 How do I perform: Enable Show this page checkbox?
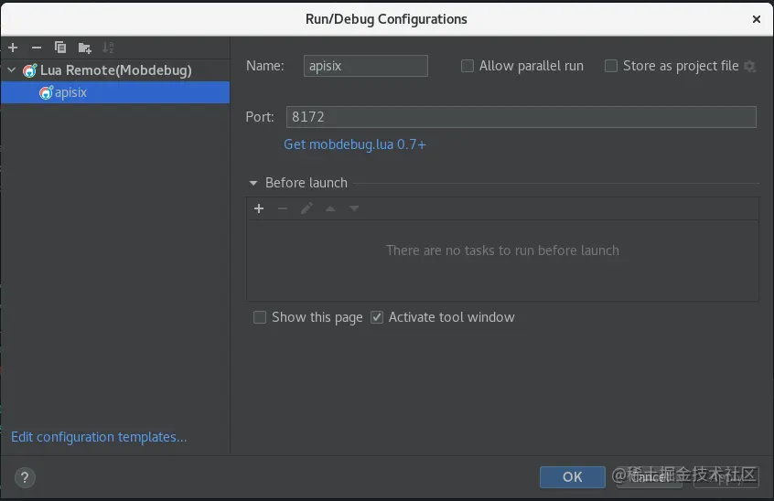[x=260, y=317]
